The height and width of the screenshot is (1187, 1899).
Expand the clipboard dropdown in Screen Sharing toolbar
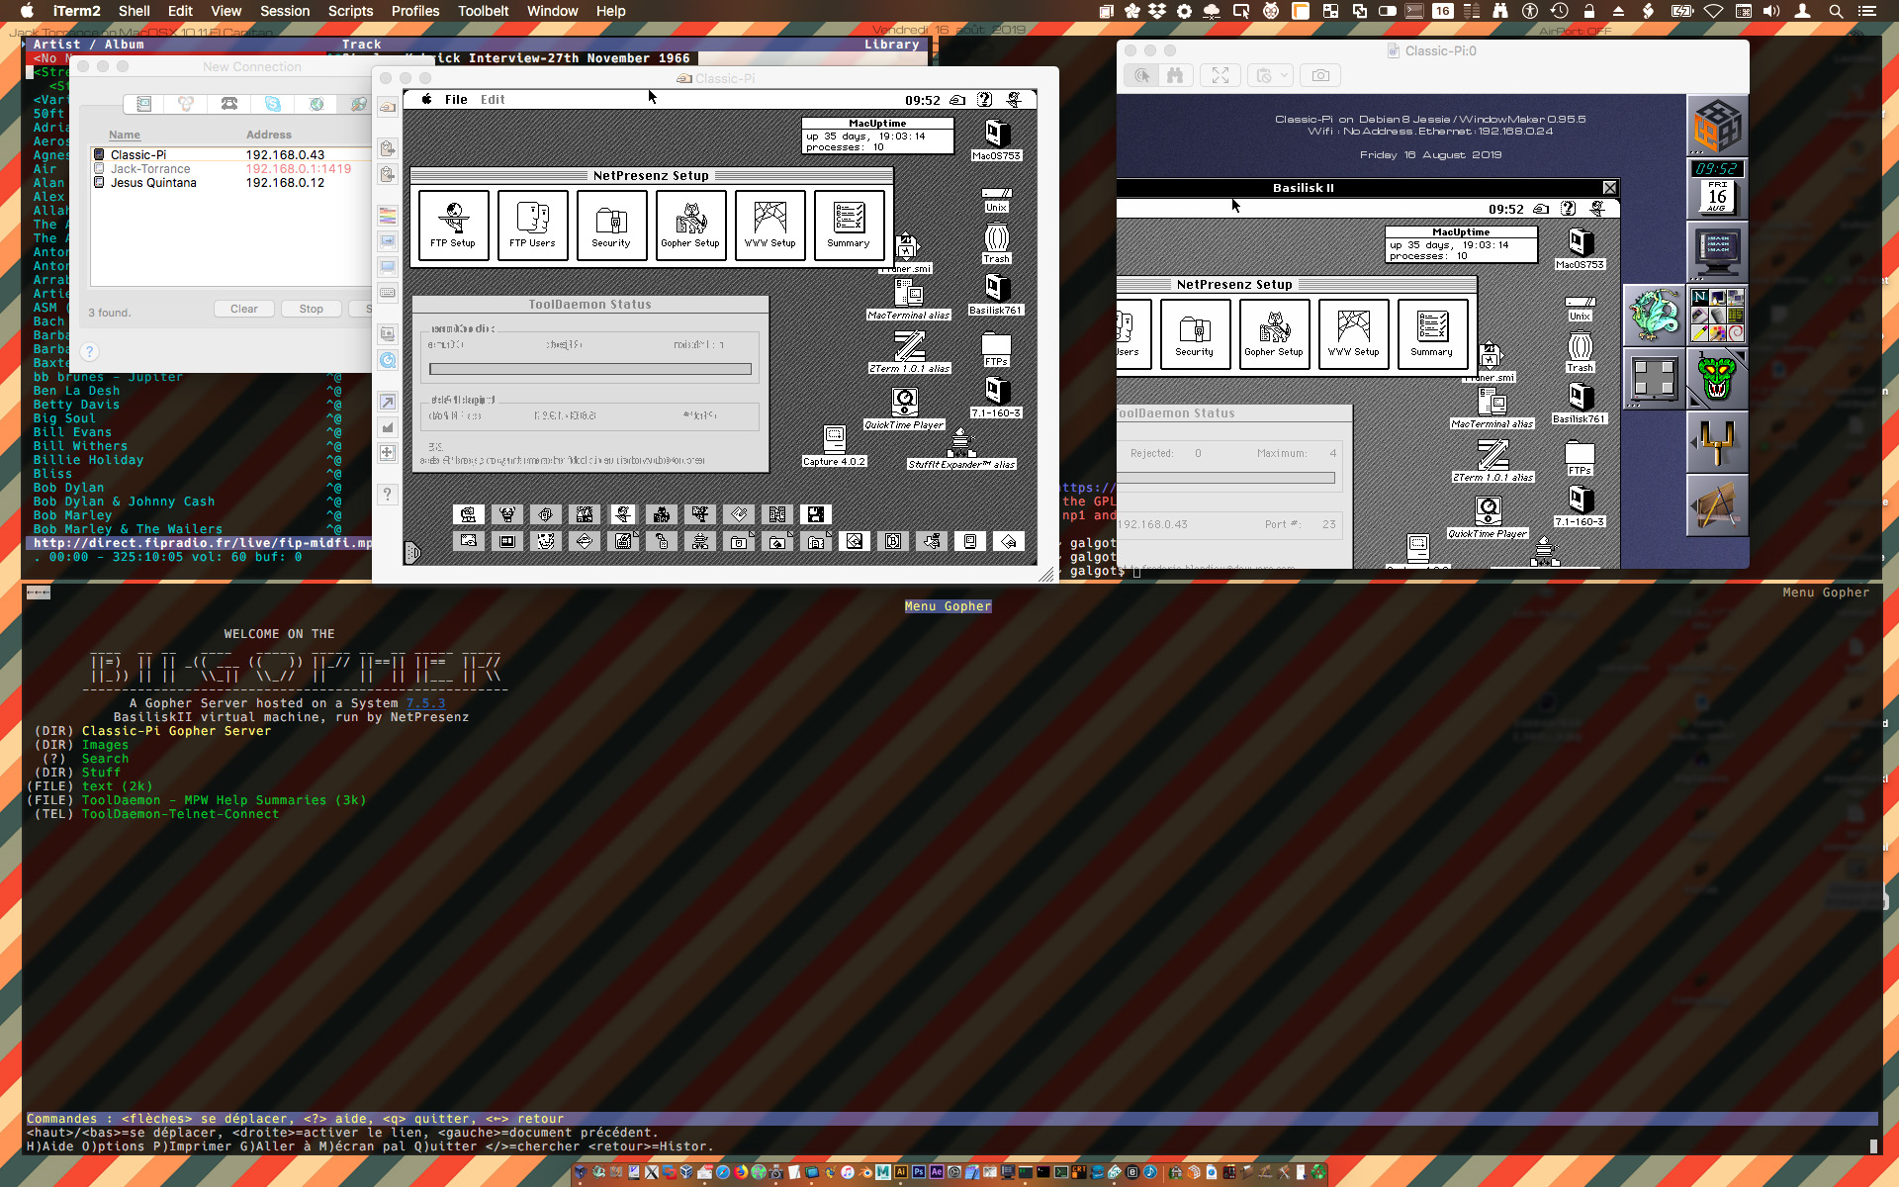tap(1284, 75)
